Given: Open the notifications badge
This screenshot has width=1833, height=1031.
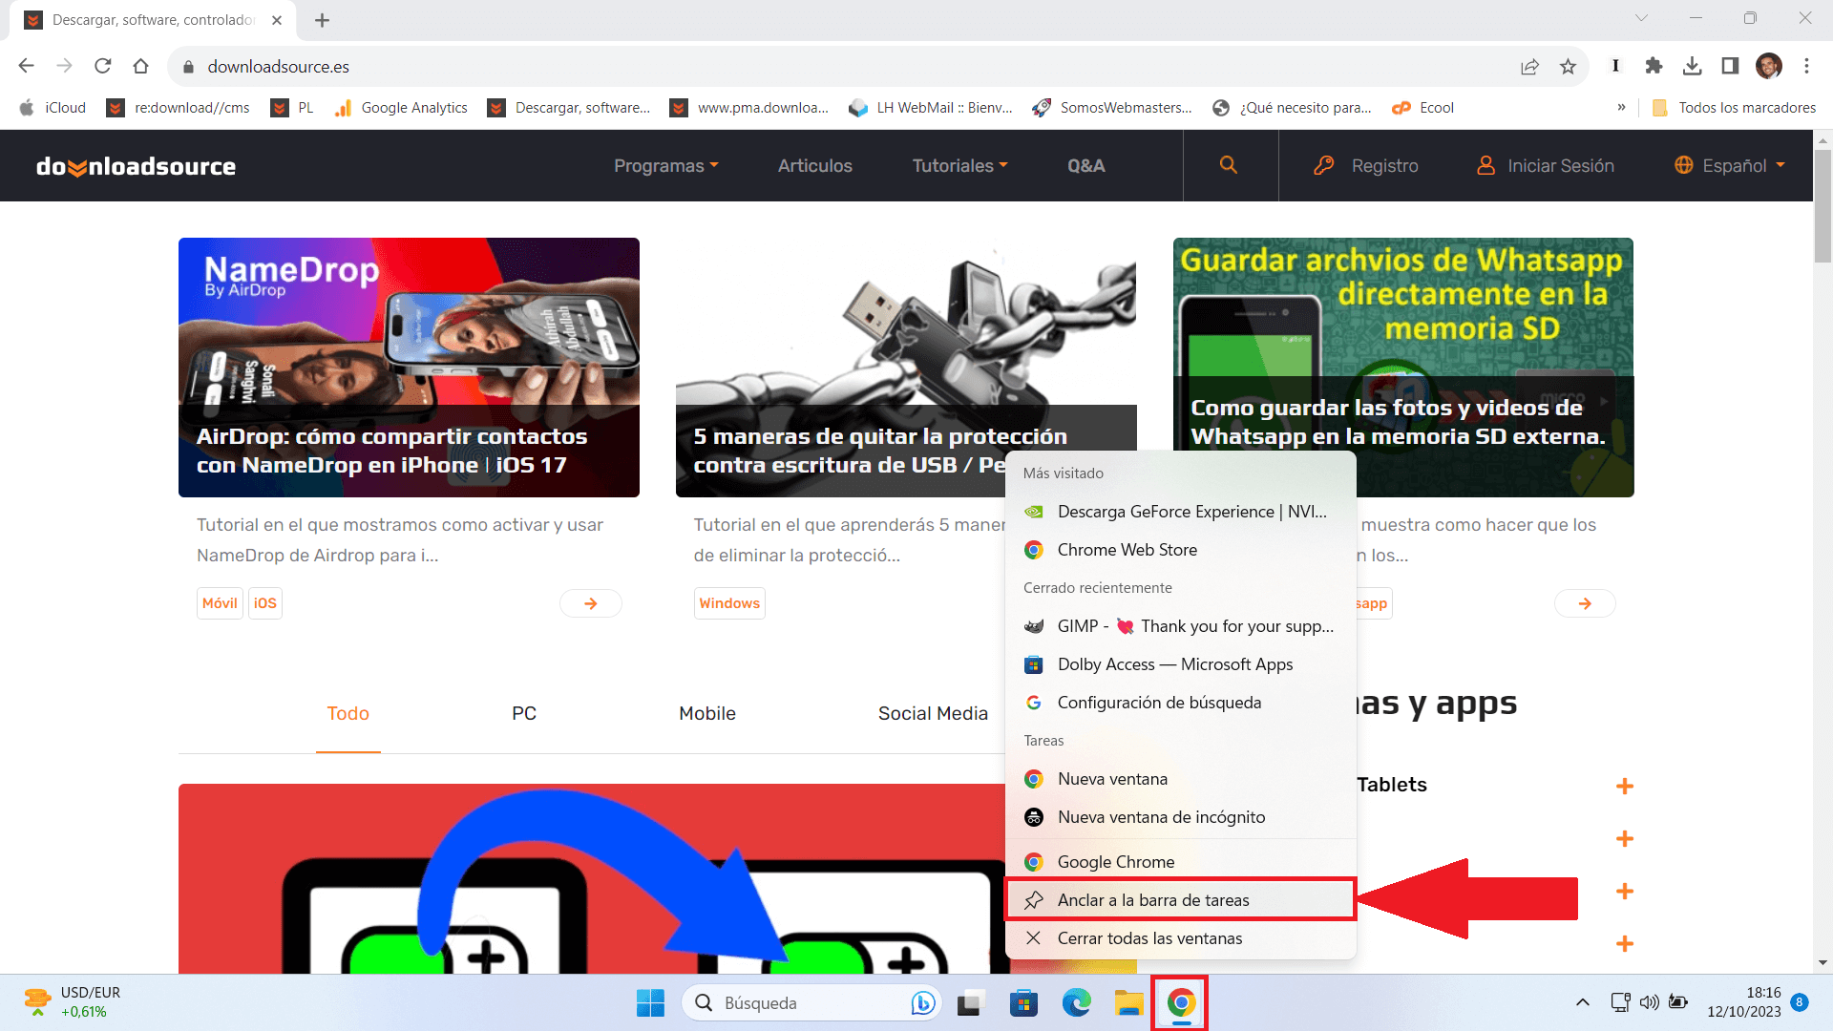Looking at the screenshot, I should click(x=1800, y=1002).
